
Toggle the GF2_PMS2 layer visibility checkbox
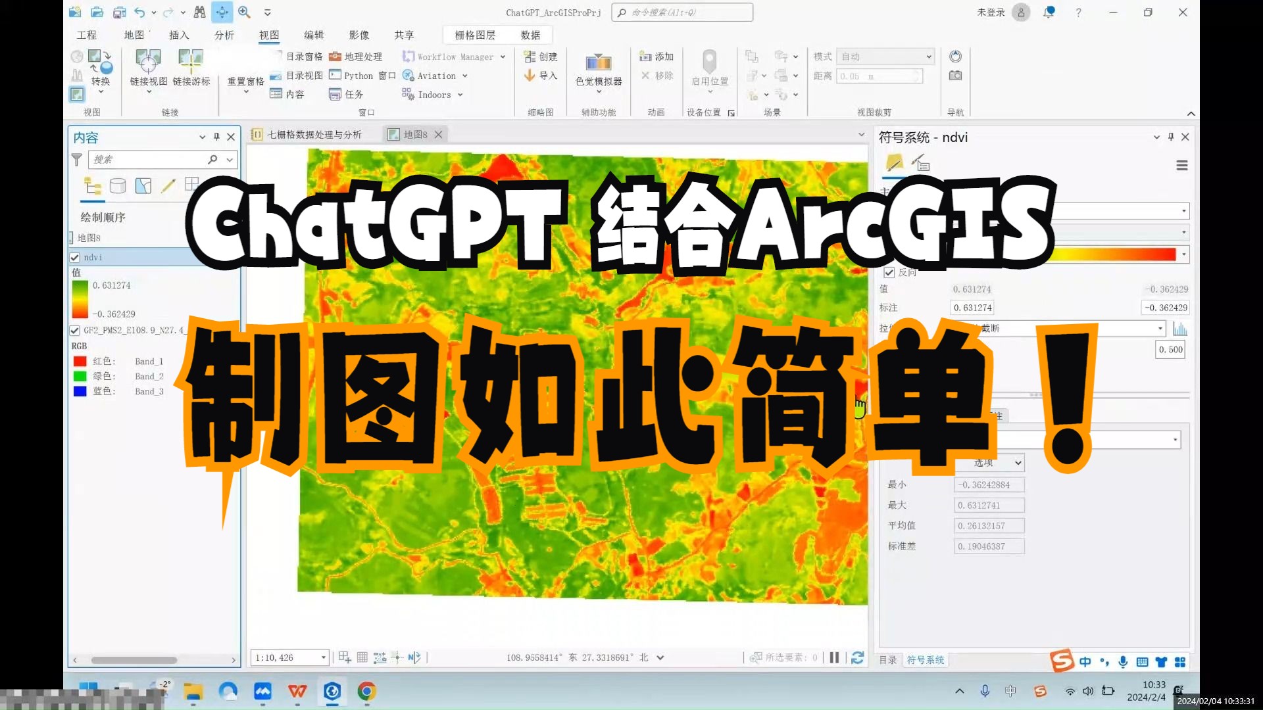coord(75,331)
